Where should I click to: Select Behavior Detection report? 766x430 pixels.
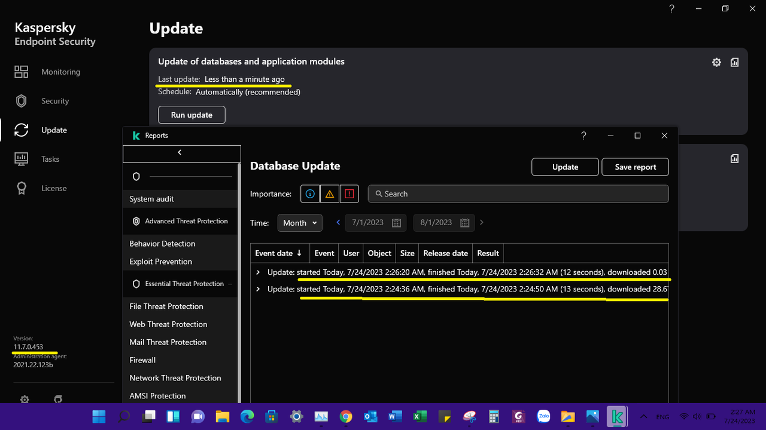pos(180,244)
